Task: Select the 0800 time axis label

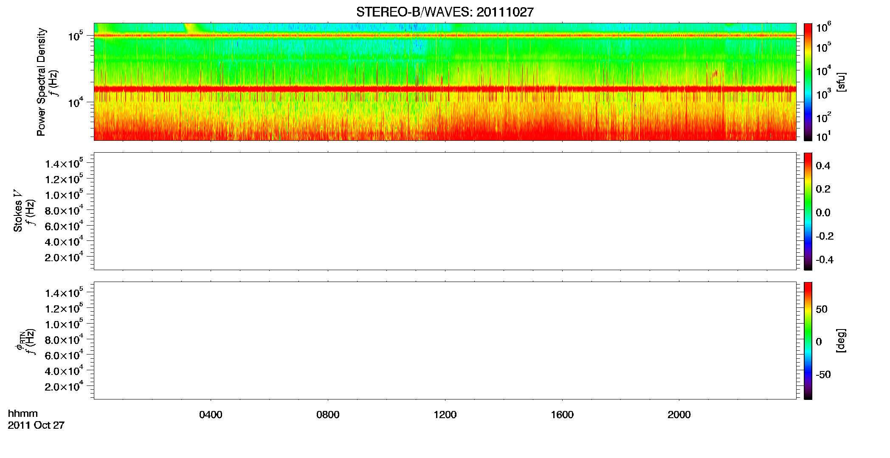Action: [x=328, y=415]
